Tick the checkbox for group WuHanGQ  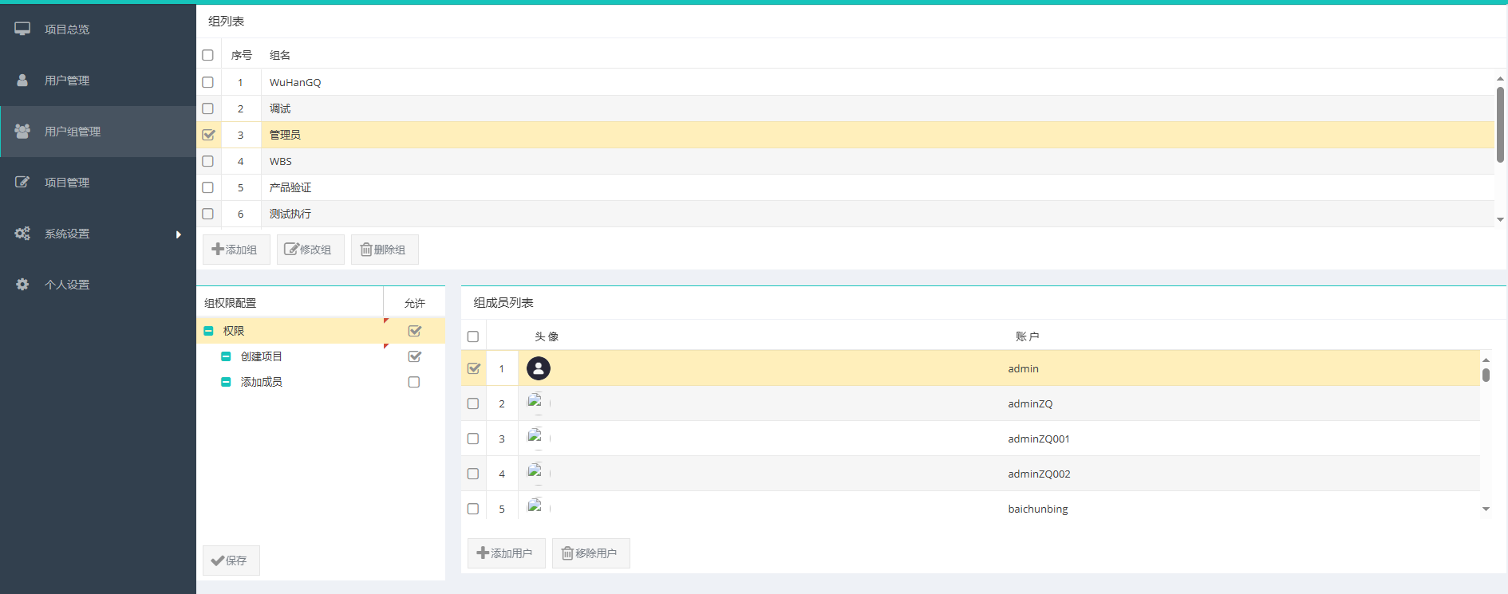(208, 82)
